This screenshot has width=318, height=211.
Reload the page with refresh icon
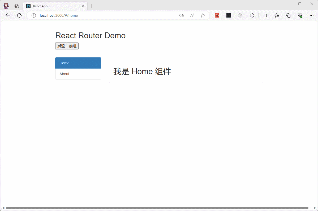[x=19, y=15]
